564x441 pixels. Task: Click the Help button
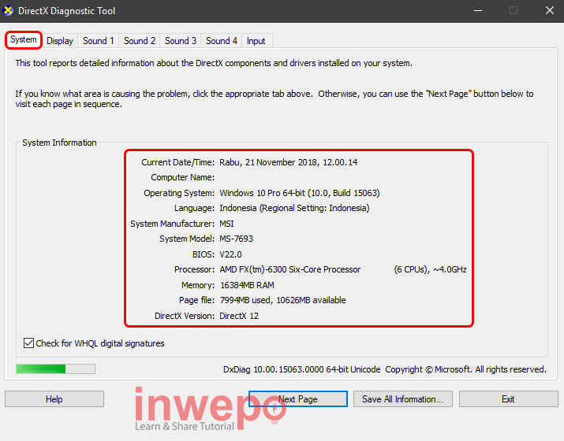click(x=54, y=399)
